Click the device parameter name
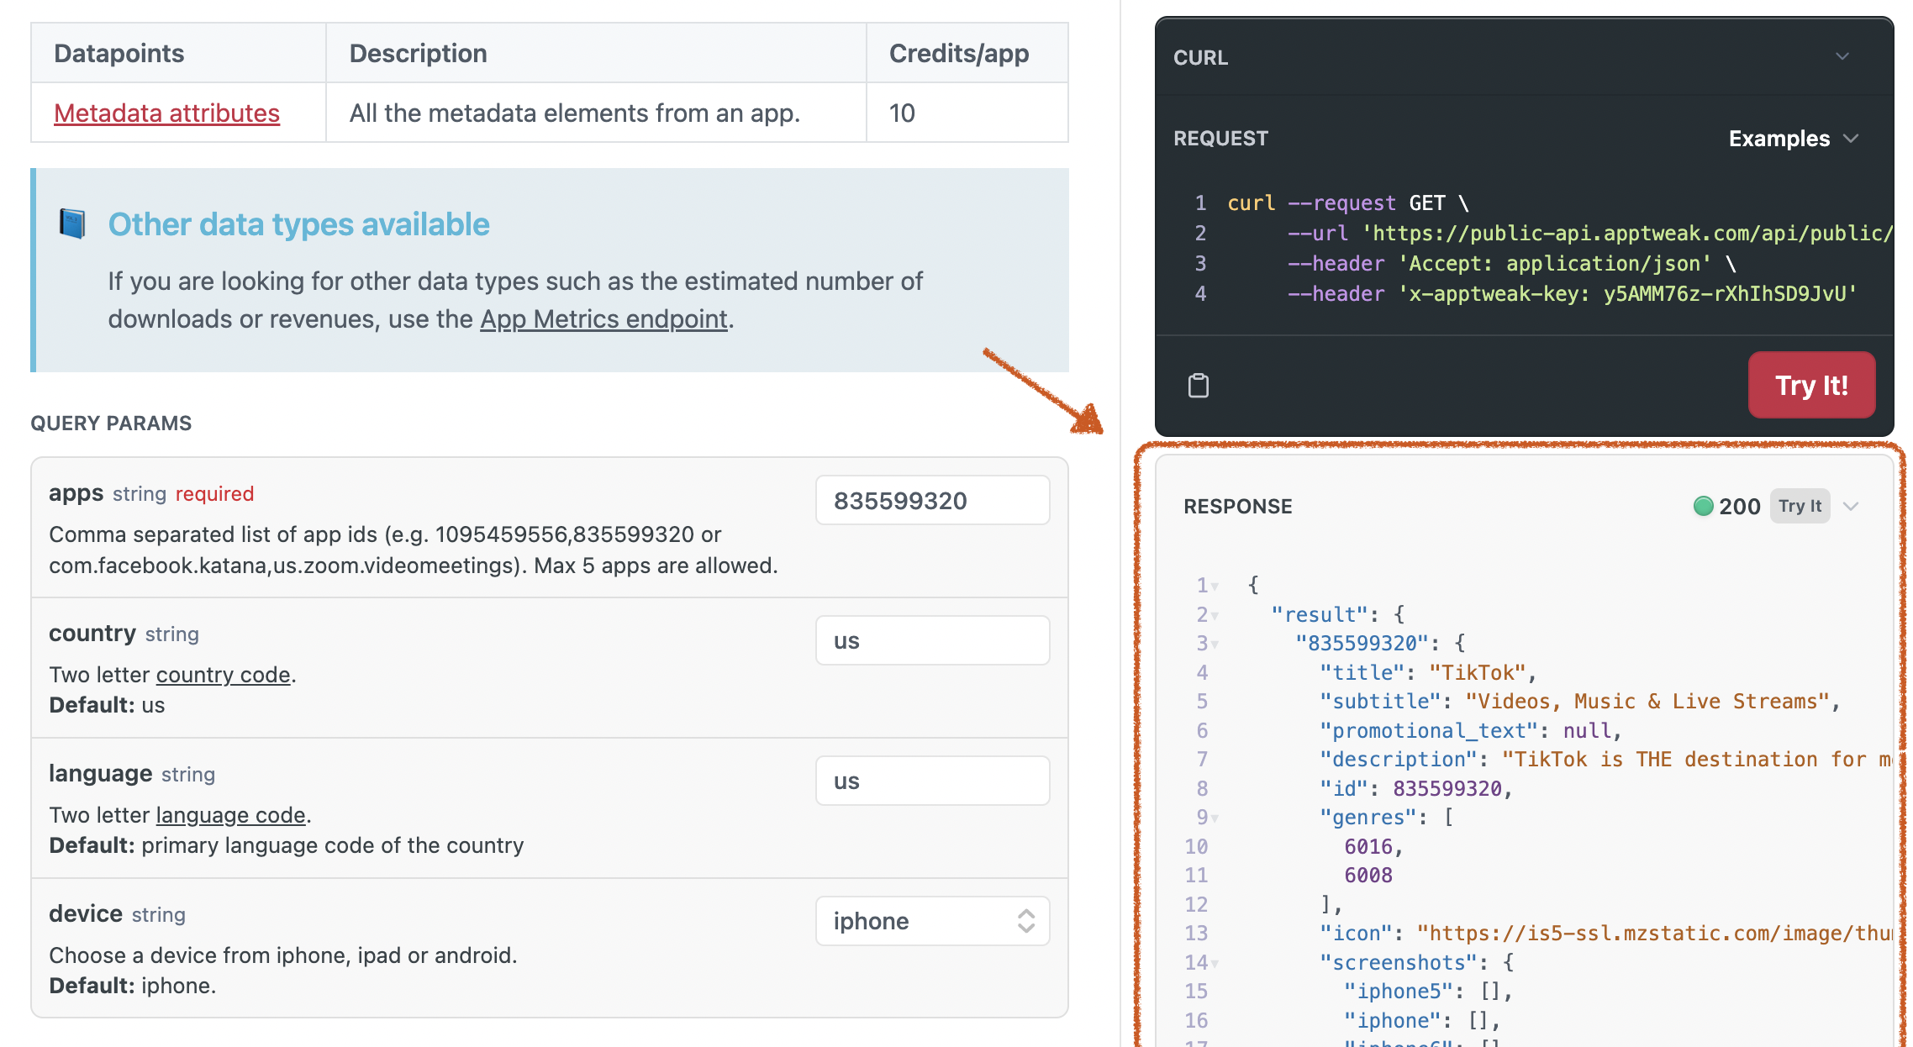This screenshot has width=1913, height=1047. click(86, 913)
